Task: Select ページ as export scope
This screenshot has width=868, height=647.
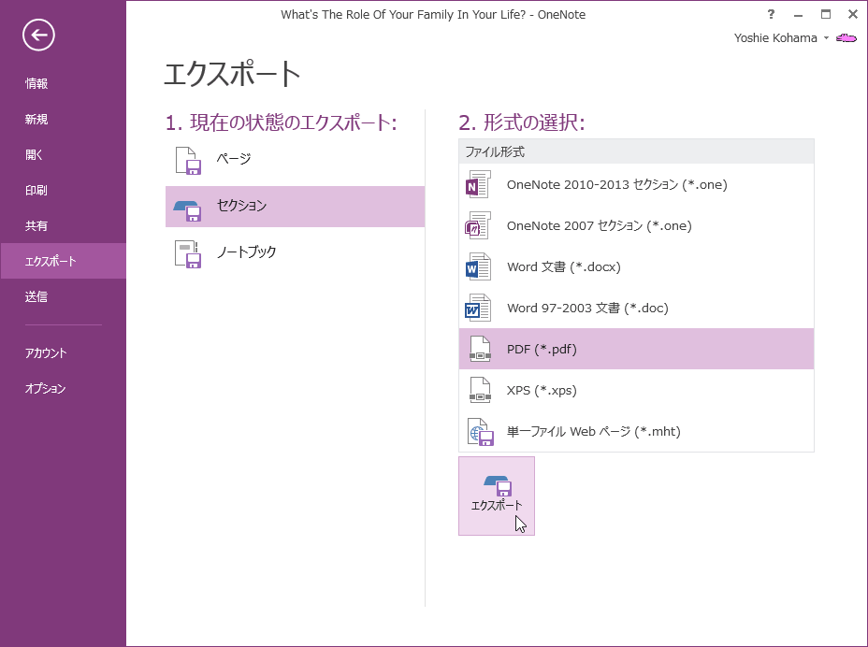Action: tap(295, 160)
